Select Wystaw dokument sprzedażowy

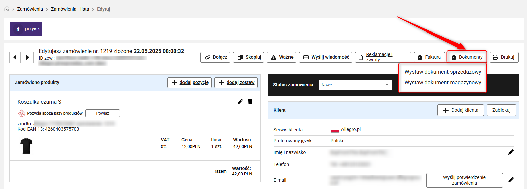tap(442, 72)
